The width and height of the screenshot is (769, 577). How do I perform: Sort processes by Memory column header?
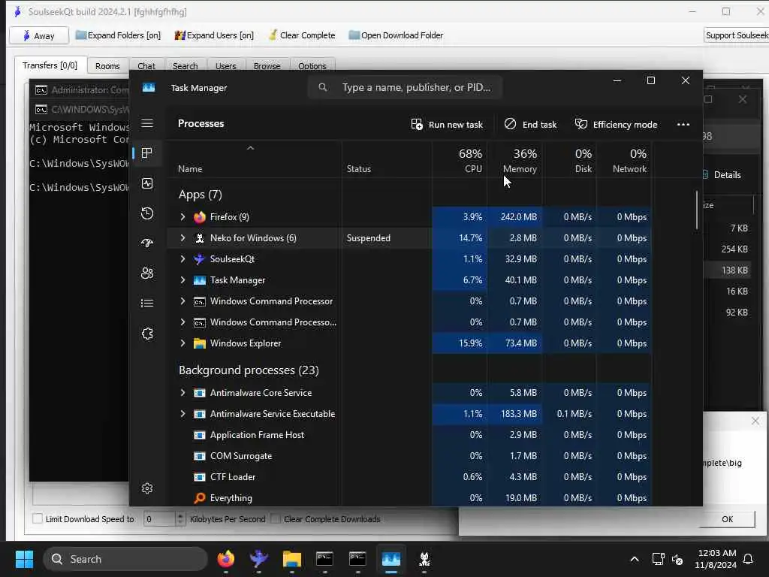pyautogui.click(x=515, y=161)
